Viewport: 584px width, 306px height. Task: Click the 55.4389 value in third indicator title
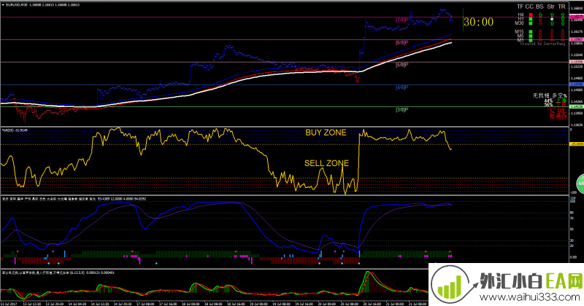104,199
